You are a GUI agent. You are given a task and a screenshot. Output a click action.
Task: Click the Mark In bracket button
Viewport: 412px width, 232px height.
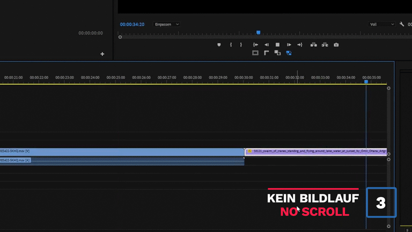click(231, 45)
